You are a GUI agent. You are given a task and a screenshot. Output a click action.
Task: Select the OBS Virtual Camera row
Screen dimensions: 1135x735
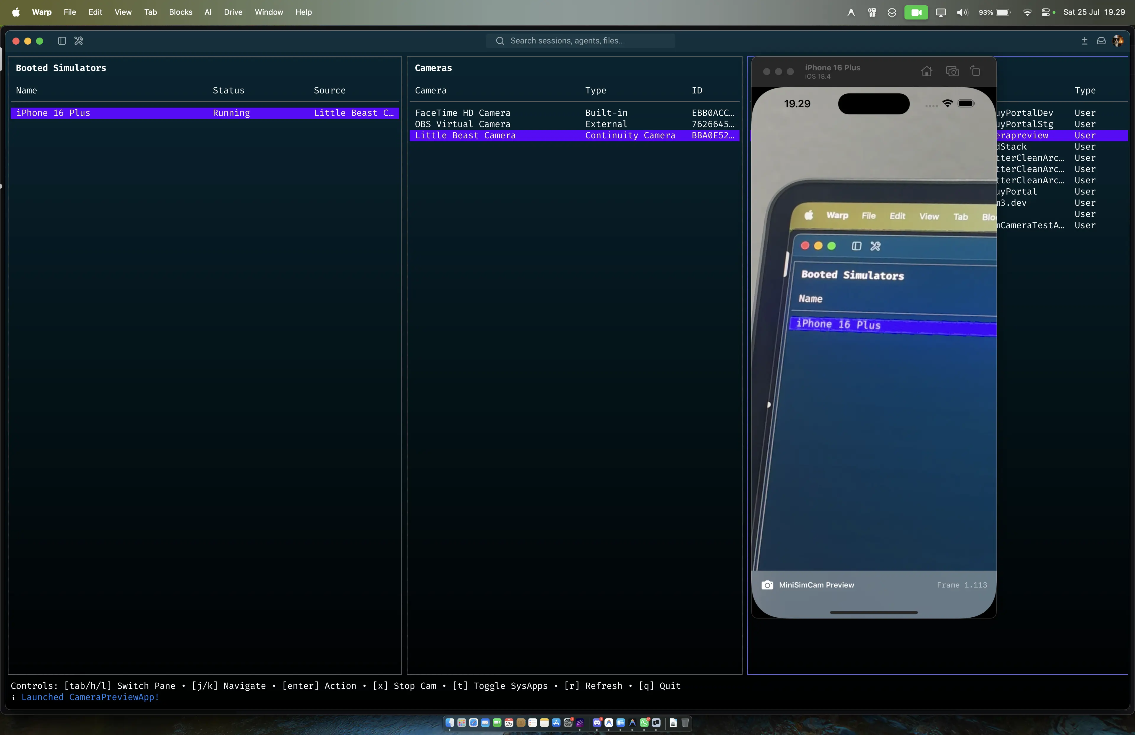point(574,124)
